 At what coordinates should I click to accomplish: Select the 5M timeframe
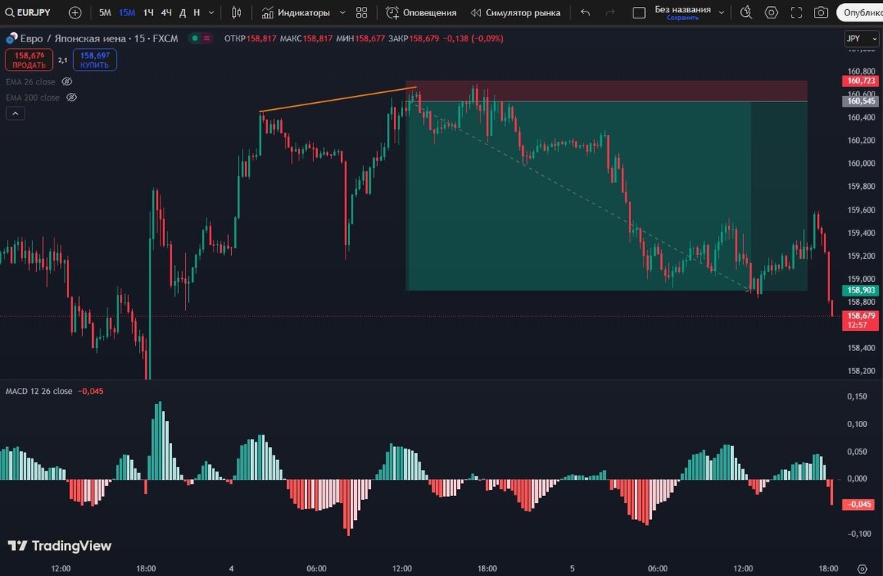click(104, 12)
